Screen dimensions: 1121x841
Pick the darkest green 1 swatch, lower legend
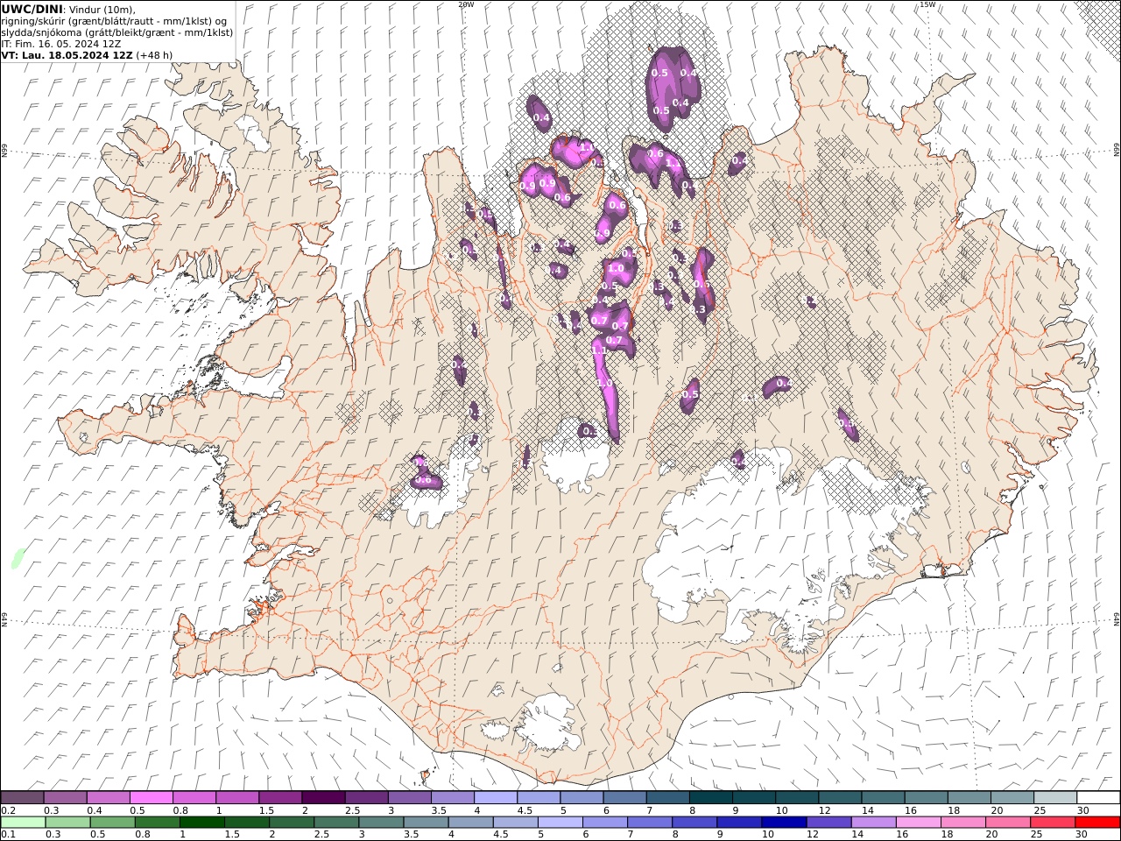[x=202, y=823]
